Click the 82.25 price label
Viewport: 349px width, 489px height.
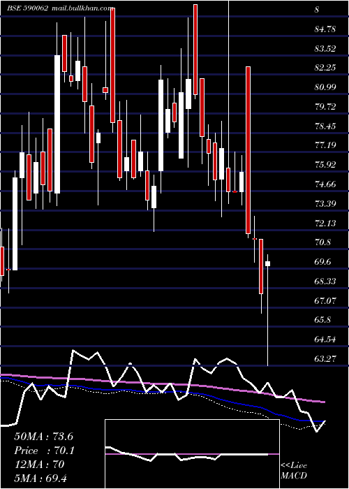pos(325,68)
